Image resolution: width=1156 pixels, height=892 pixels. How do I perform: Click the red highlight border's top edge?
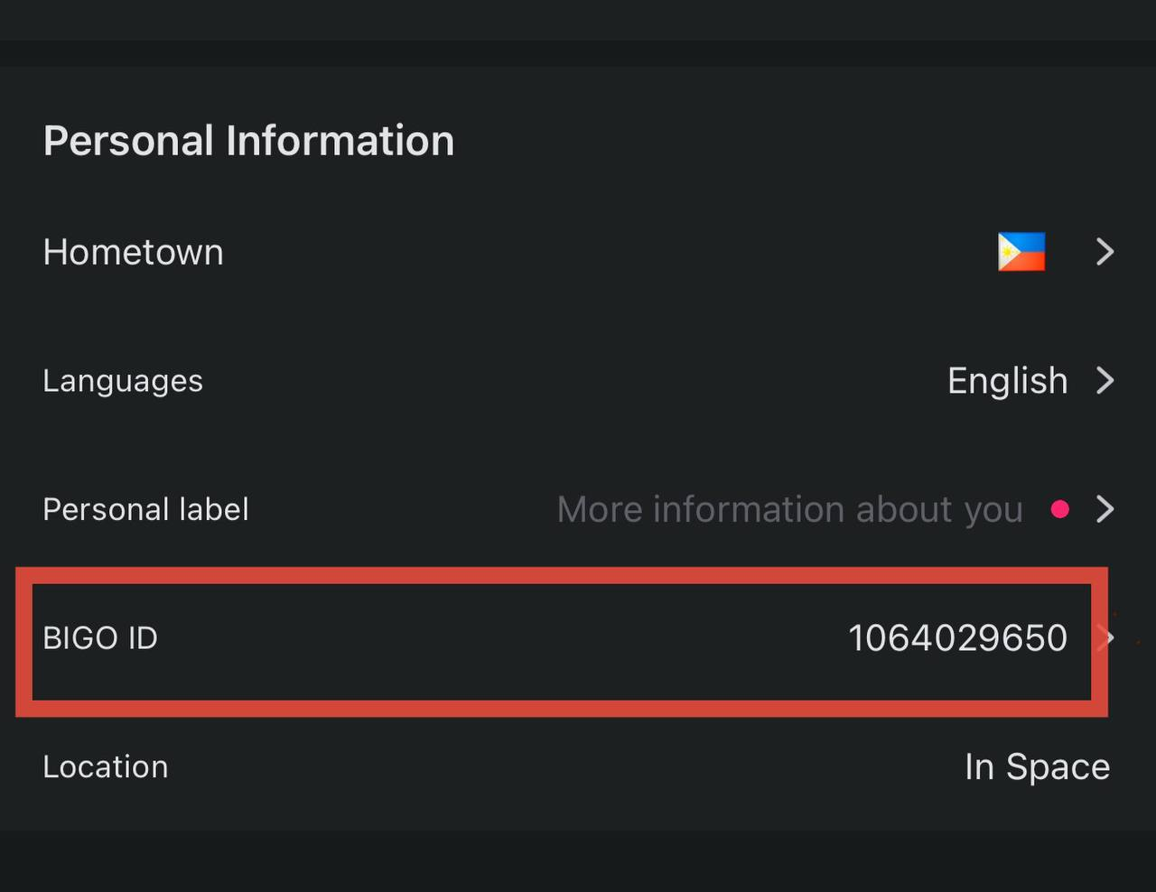coord(560,575)
